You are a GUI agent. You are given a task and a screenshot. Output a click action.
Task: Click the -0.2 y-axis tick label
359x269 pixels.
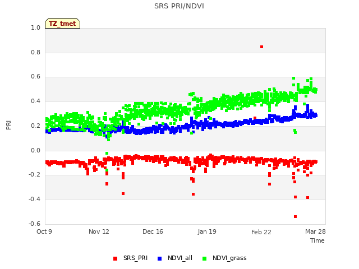pos(34,175)
